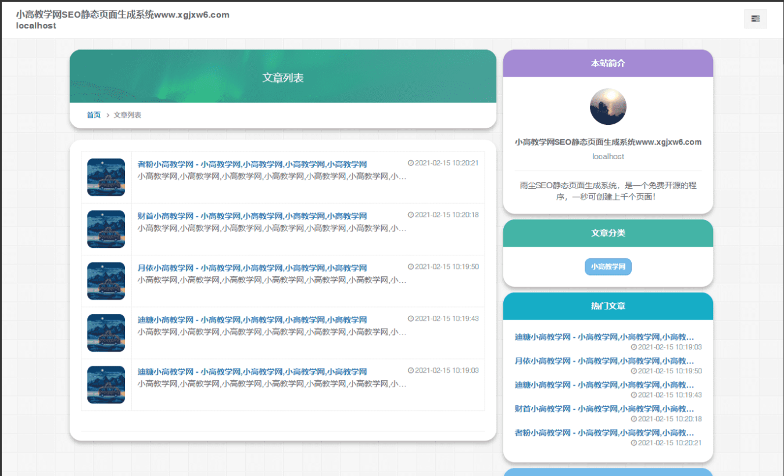Click the thumbnail of the 财首小高教学网 article

click(x=106, y=229)
